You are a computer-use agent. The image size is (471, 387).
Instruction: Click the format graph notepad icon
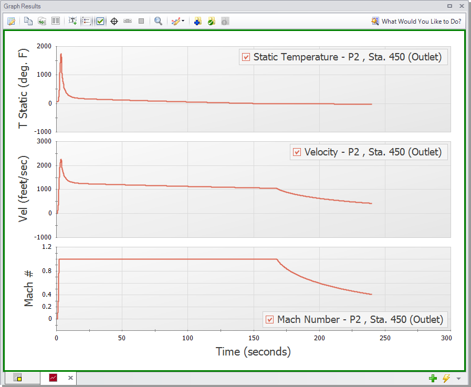pyautogui.click(x=11, y=22)
